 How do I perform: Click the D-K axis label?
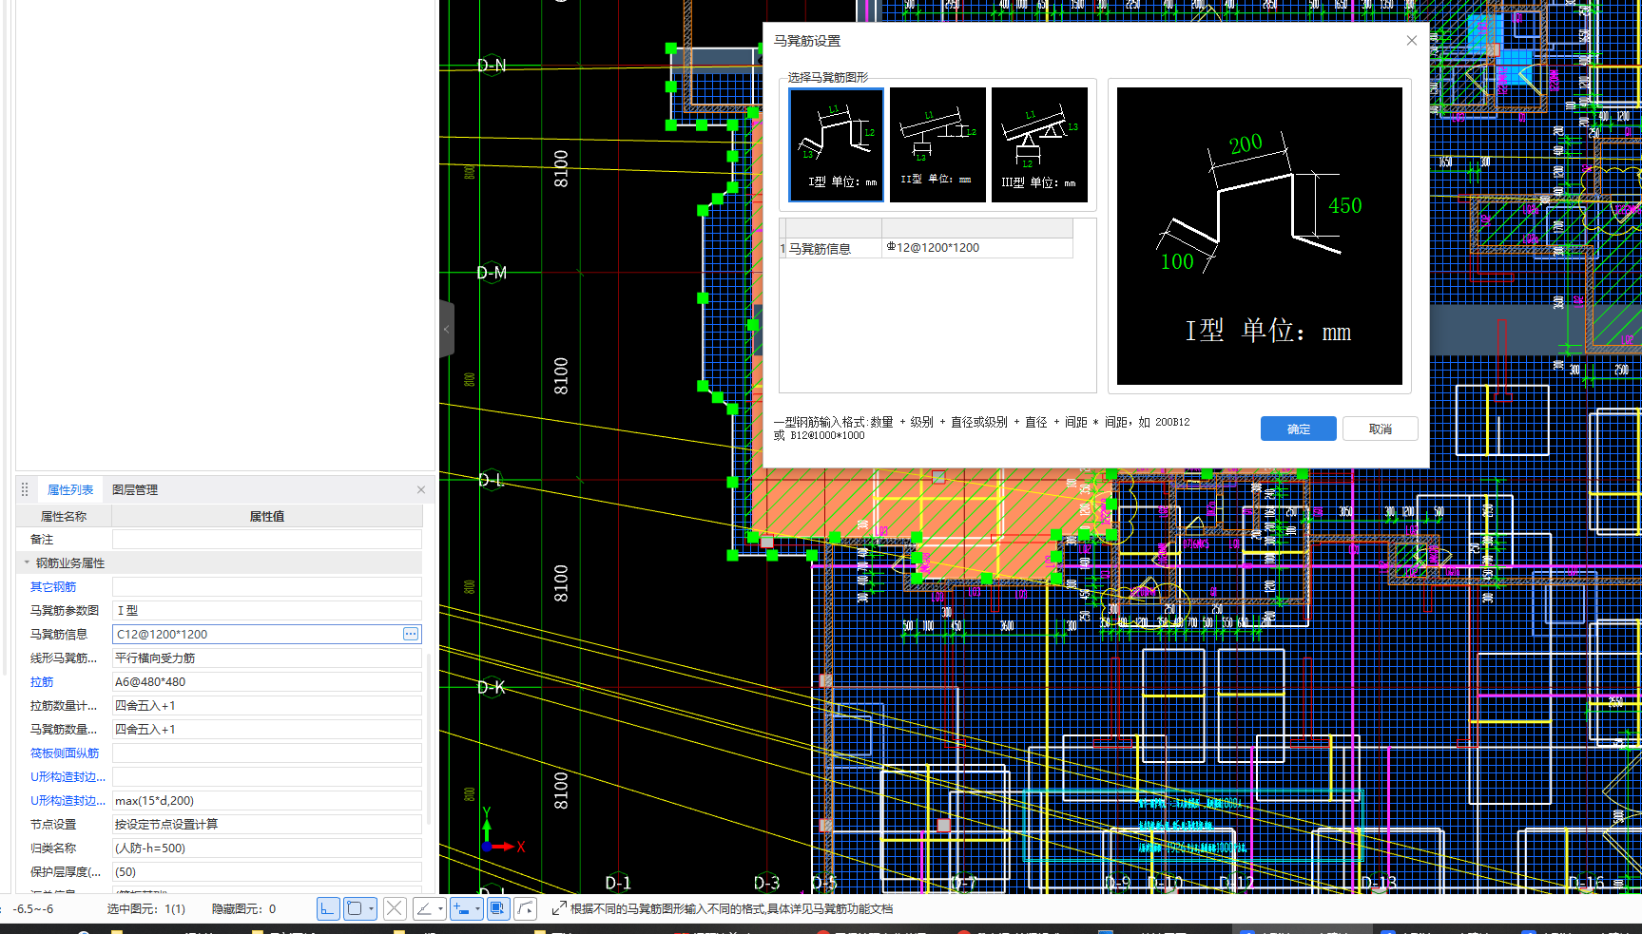tap(492, 687)
